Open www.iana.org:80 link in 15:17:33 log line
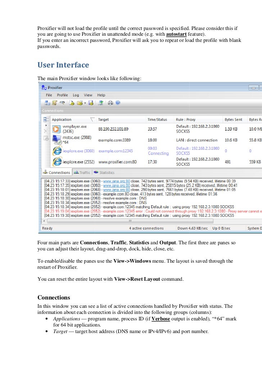This screenshot has width=262, height=372. (x=117, y=181)
